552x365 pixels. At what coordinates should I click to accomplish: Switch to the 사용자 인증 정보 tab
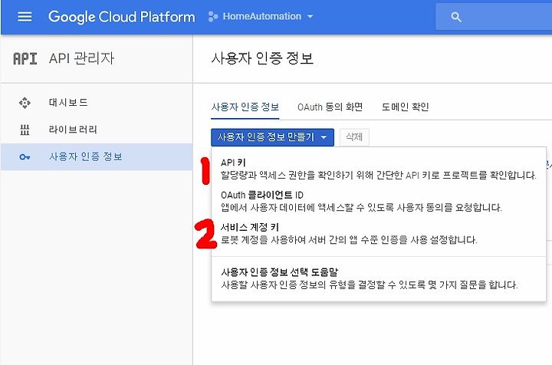point(245,107)
